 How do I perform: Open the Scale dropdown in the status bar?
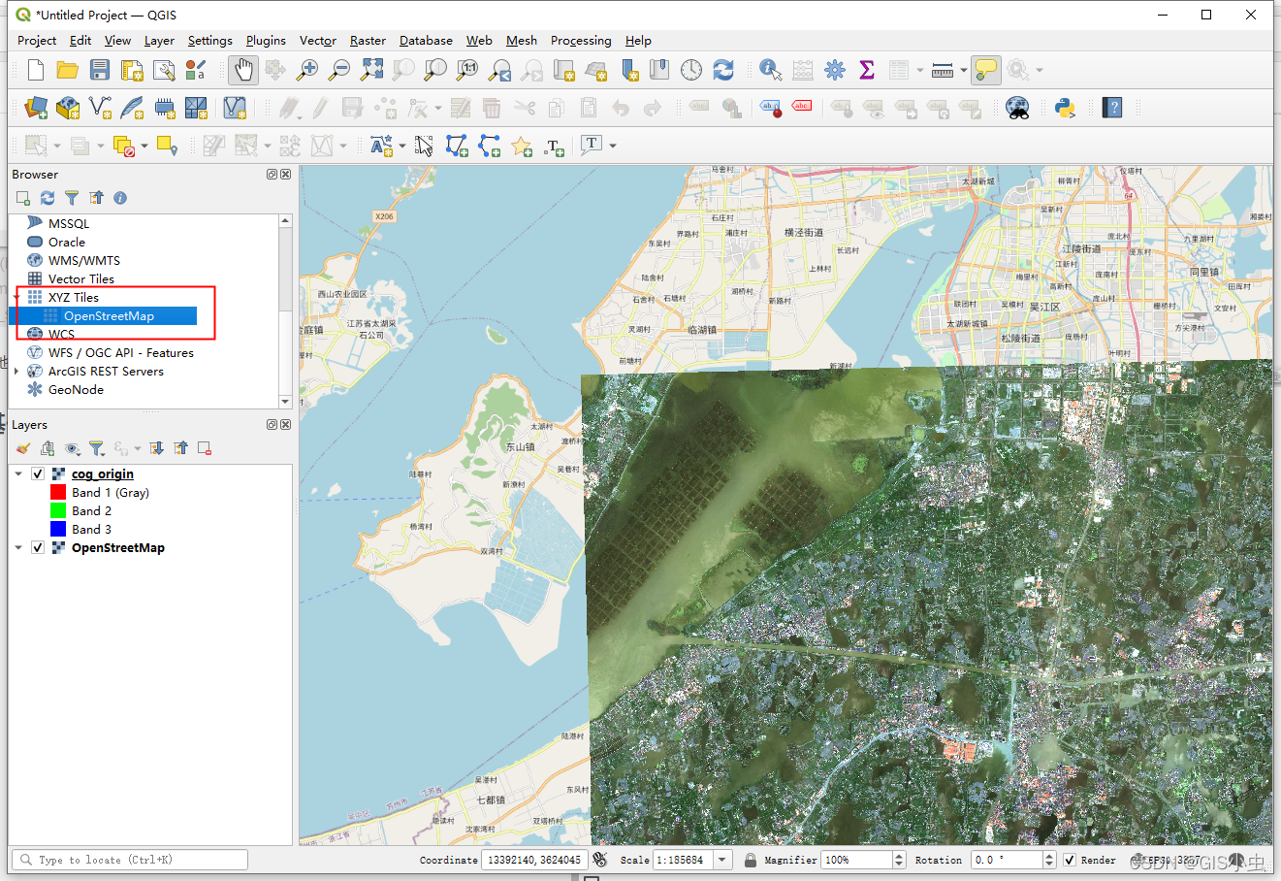722,861
